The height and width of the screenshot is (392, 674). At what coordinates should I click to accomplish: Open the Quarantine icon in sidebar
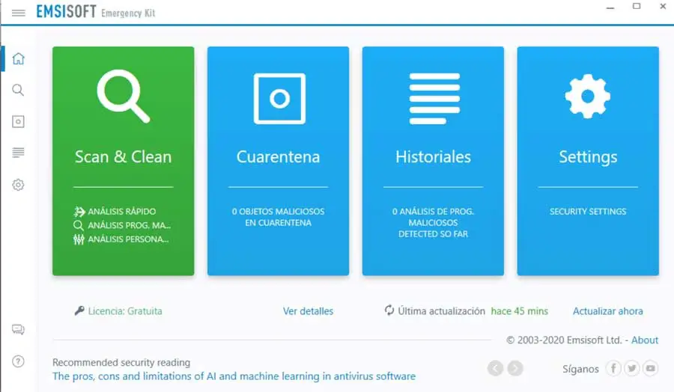[18, 121]
